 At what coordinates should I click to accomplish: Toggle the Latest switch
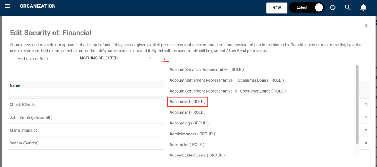(x=319, y=8)
